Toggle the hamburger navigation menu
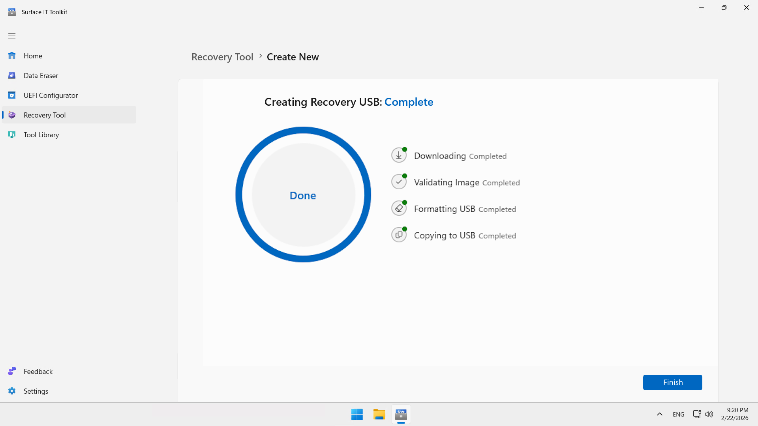This screenshot has height=426, width=758. pos(12,36)
